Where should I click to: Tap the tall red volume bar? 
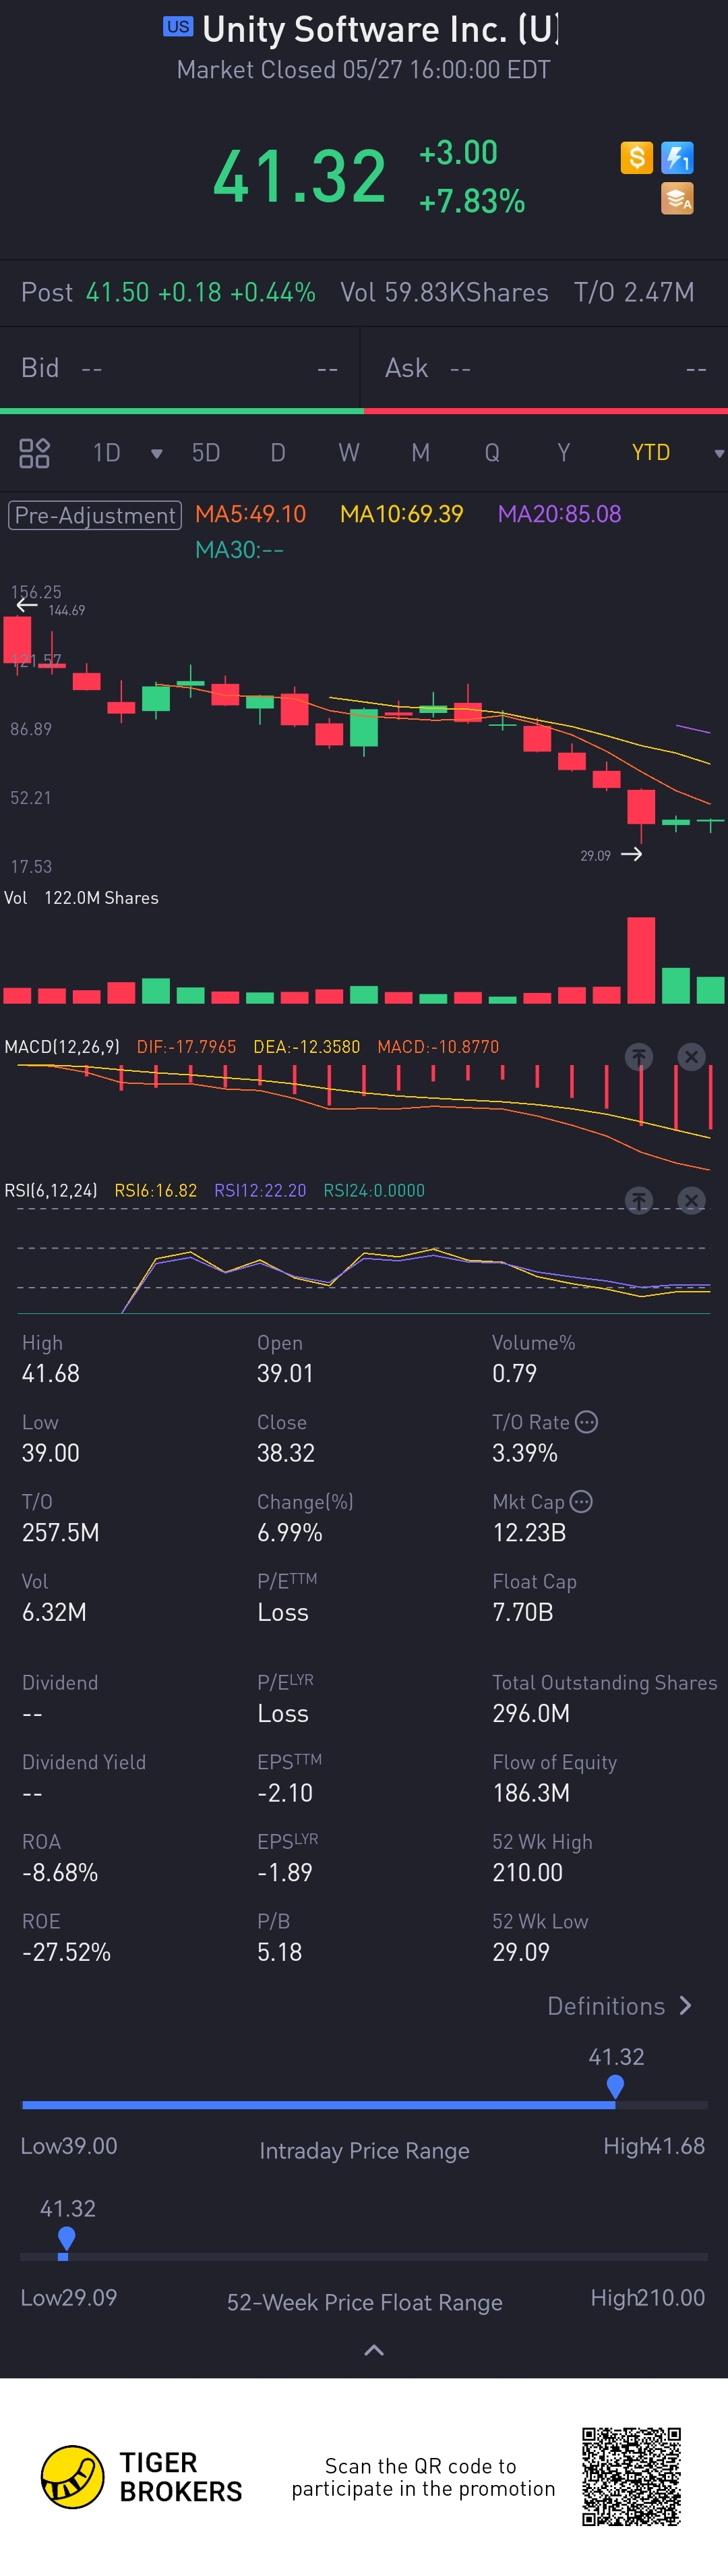pyautogui.click(x=641, y=960)
